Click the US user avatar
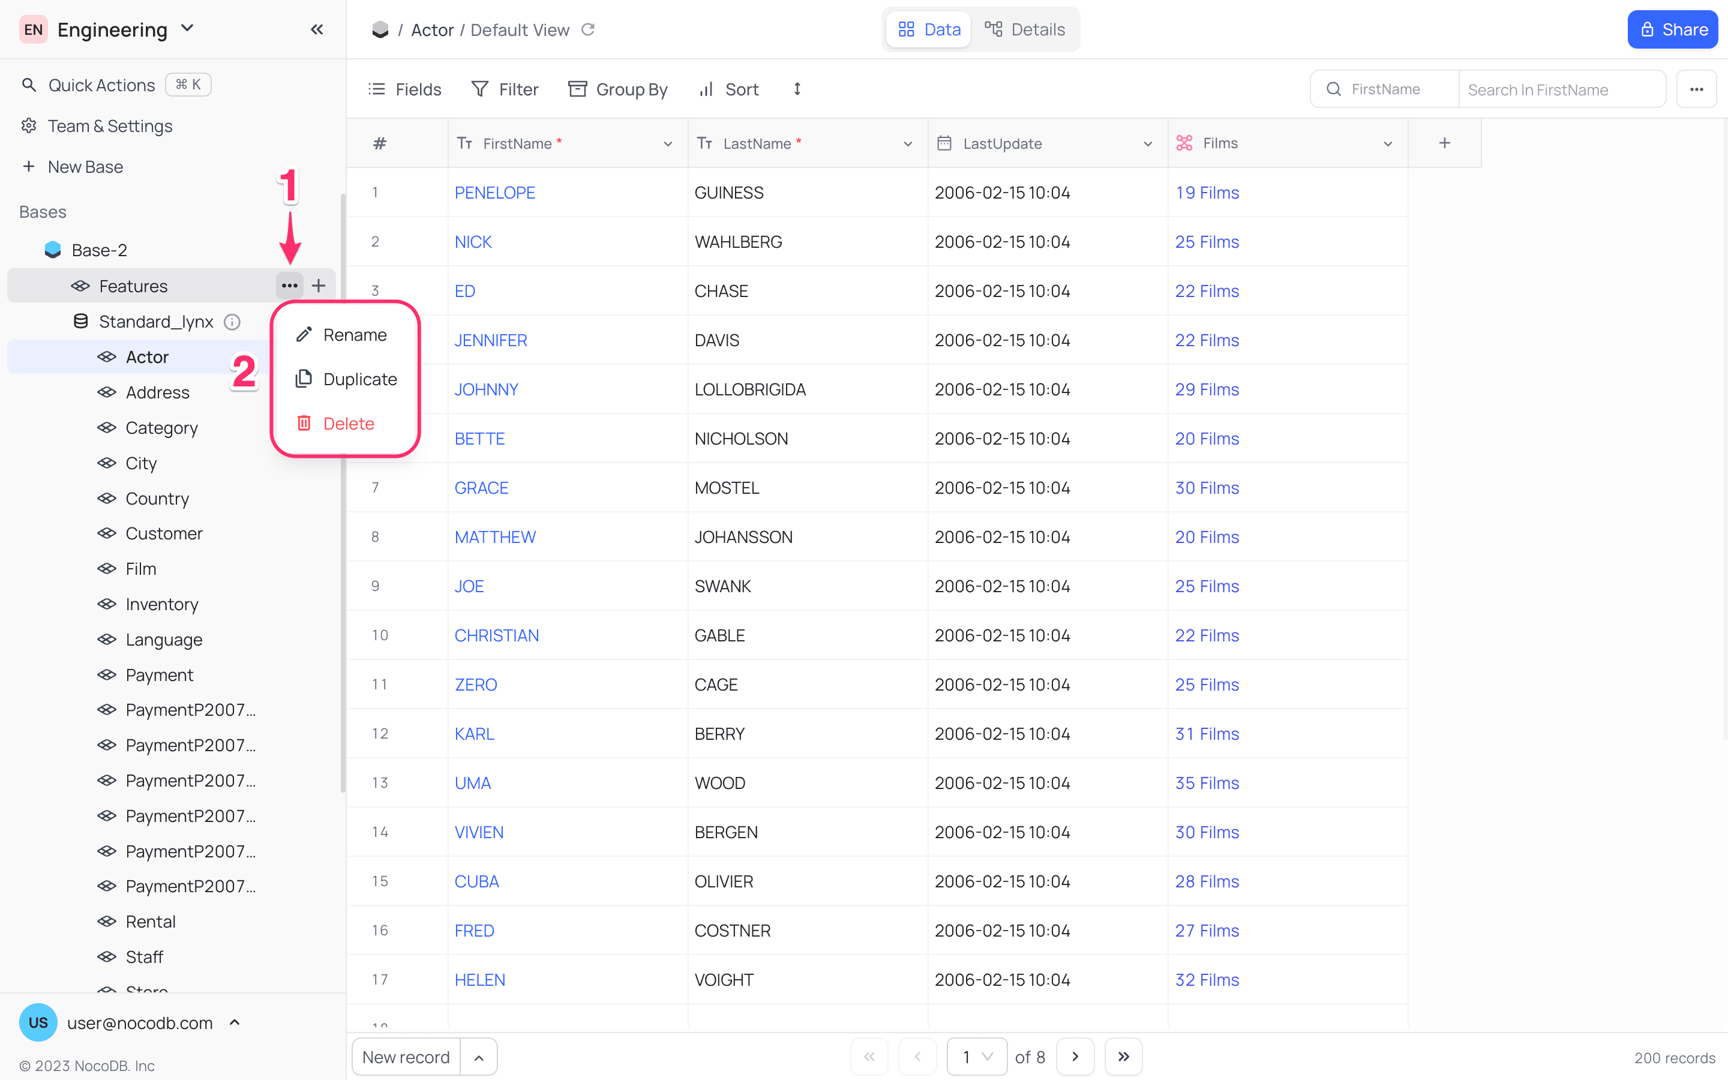1728x1080 pixels. pyautogui.click(x=38, y=1022)
